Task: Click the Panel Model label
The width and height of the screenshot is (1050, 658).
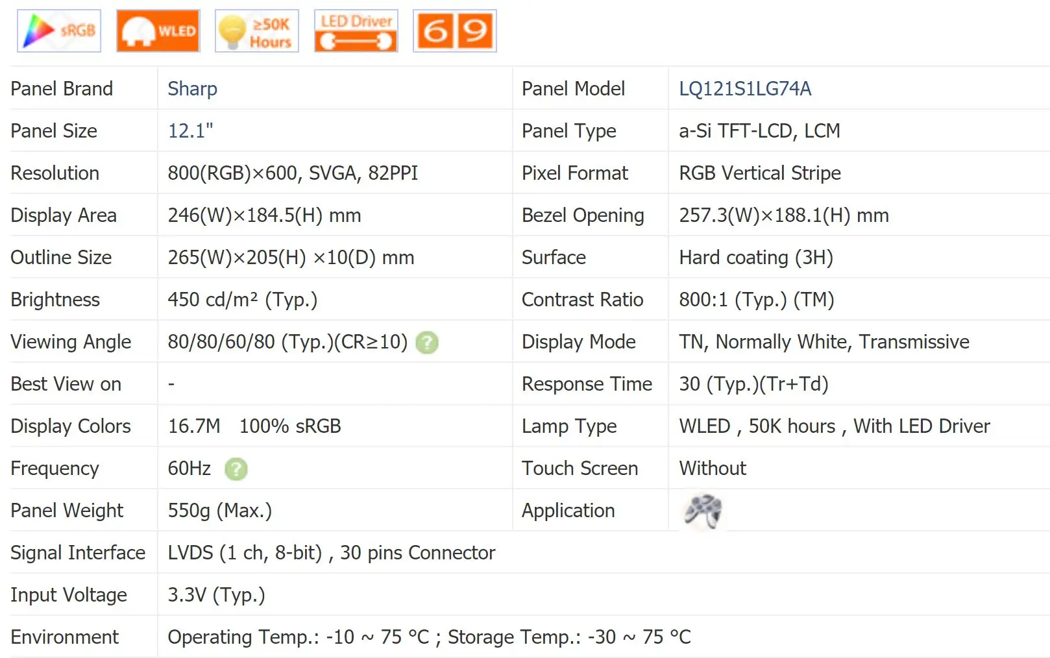Action: (574, 89)
